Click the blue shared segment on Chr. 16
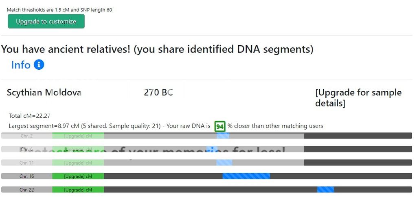417x203 pixels. point(246,176)
